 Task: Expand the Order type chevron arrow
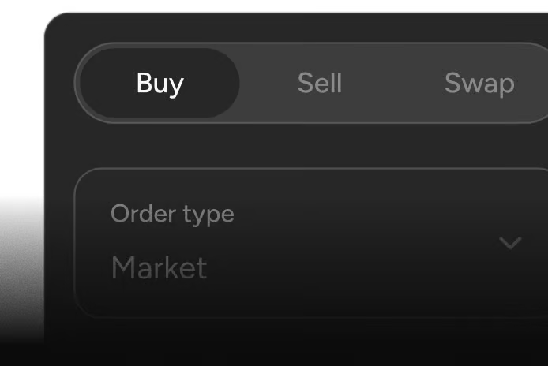point(510,243)
